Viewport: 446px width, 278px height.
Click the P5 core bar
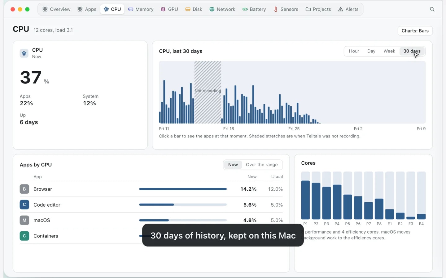pyautogui.click(x=348, y=196)
